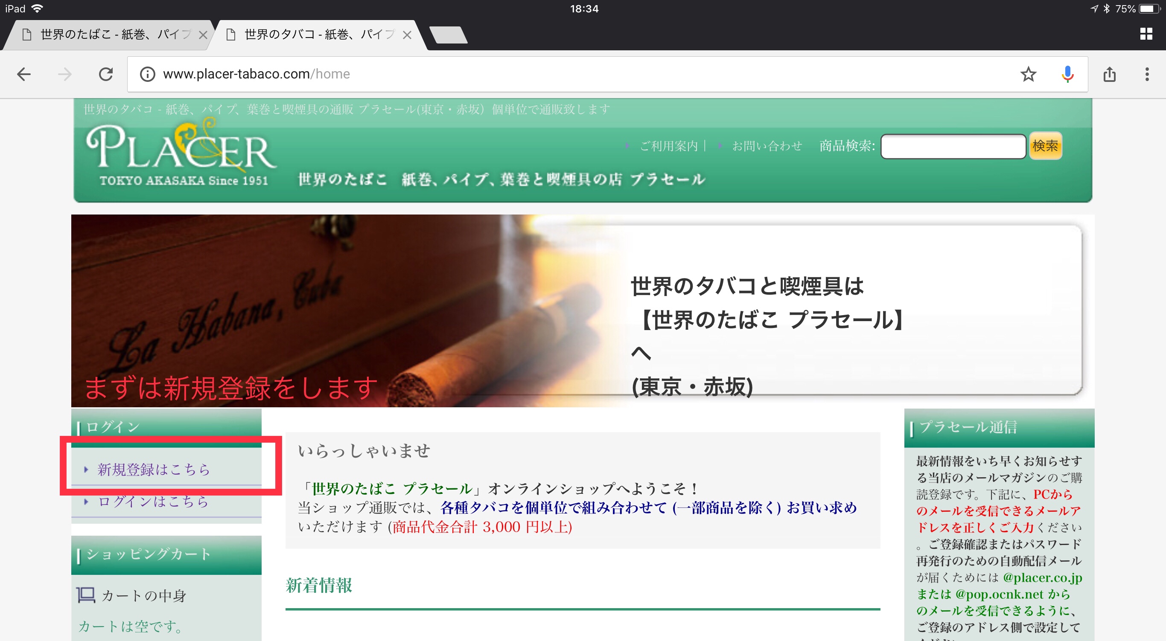Click the battery indicator in status bar
This screenshot has width=1166, height=641.
tap(1150, 9)
